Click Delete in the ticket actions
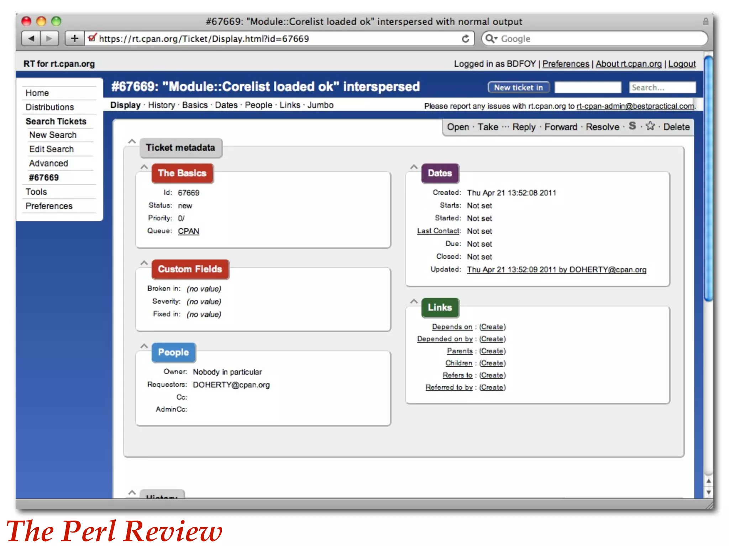The width and height of the screenshot is (729, 546). pos(676,127)
